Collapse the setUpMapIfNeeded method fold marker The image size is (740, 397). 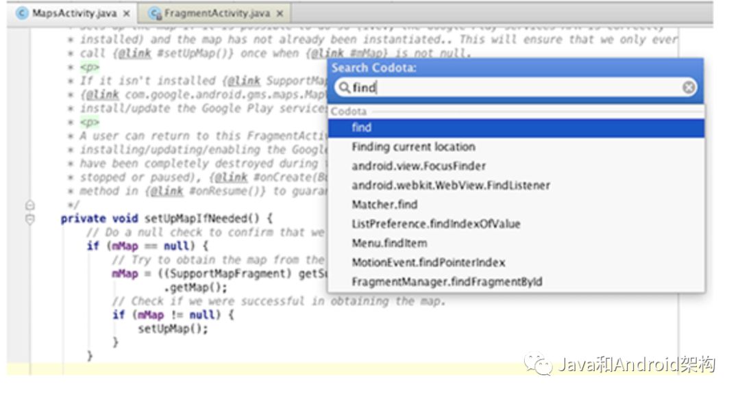(29, 219)
